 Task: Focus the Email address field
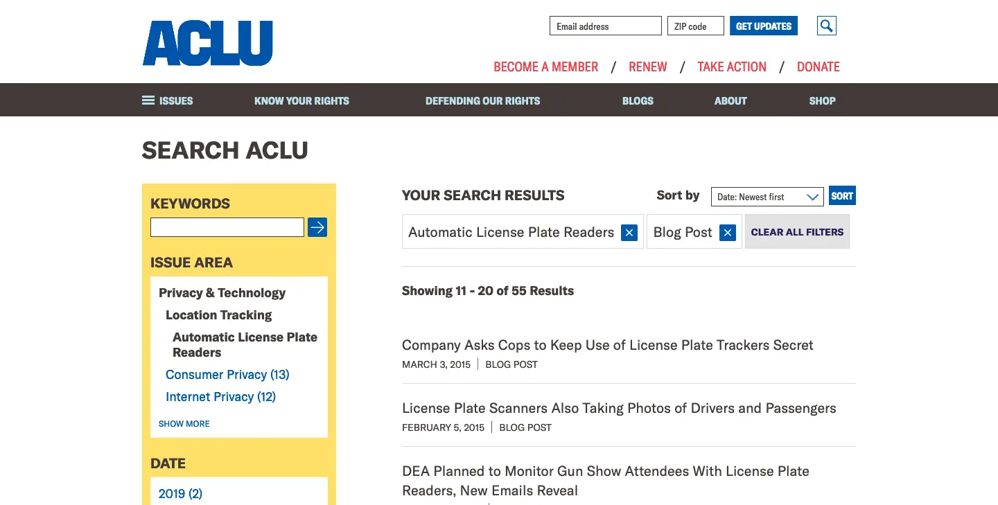605,26
